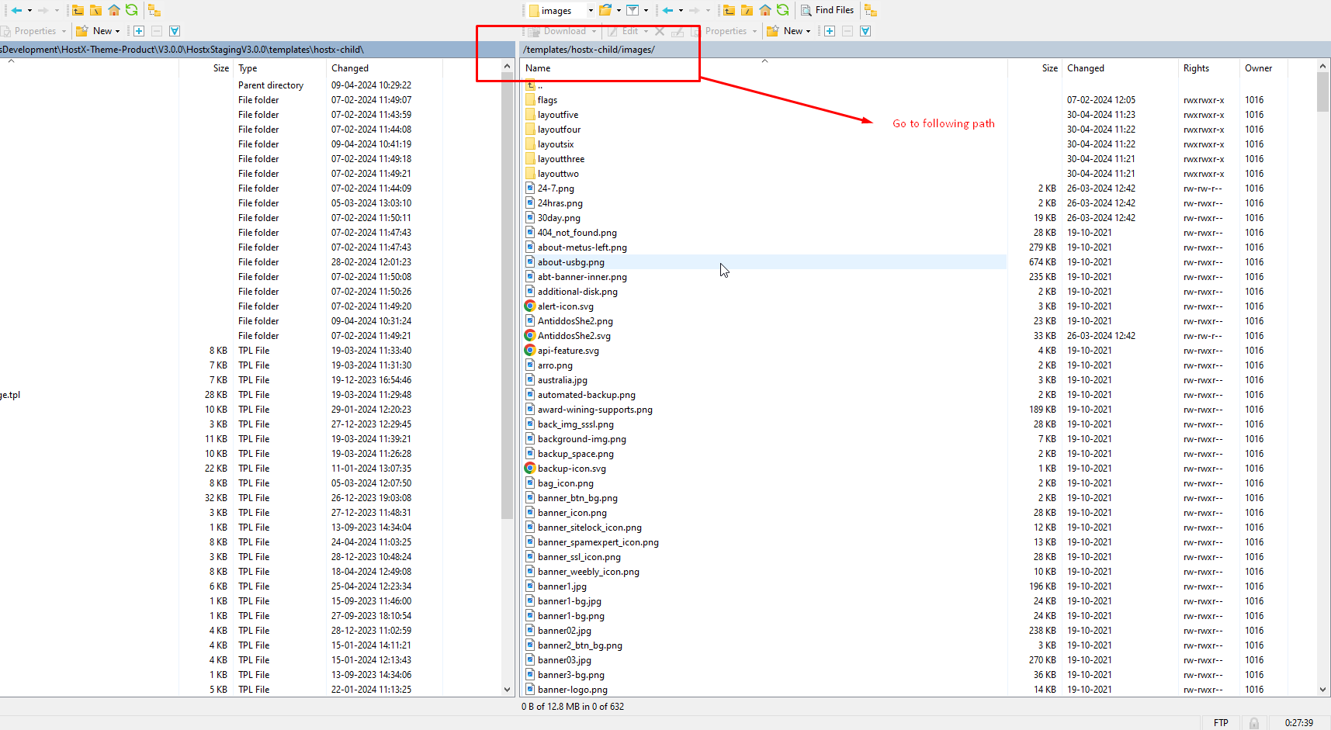Sort remote files by Rights column

(1196, 68)
